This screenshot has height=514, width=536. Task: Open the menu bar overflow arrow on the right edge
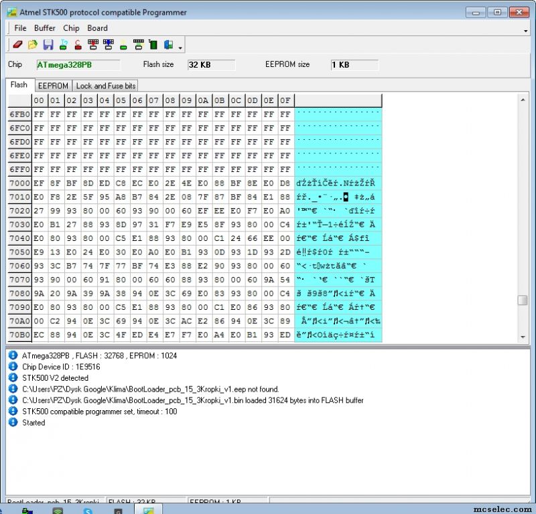pos(525,31)
